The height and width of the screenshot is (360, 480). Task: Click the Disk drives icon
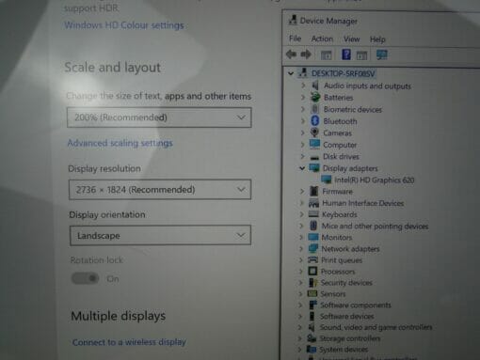pos(314,157)
